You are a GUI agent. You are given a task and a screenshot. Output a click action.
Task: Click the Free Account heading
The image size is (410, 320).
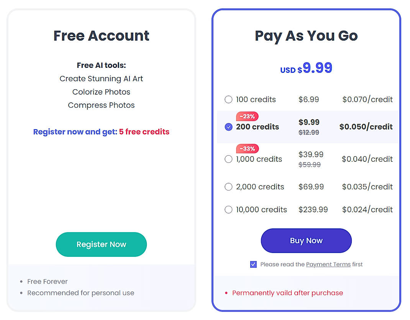pyautogui.click(x=101, y=36)
